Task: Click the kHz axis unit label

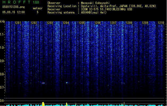Action: coord(2,21)
